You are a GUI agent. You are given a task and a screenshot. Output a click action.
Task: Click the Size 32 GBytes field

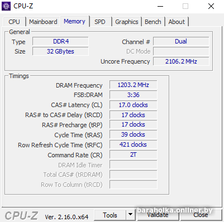pyautogui.click(x=60, y=51)
